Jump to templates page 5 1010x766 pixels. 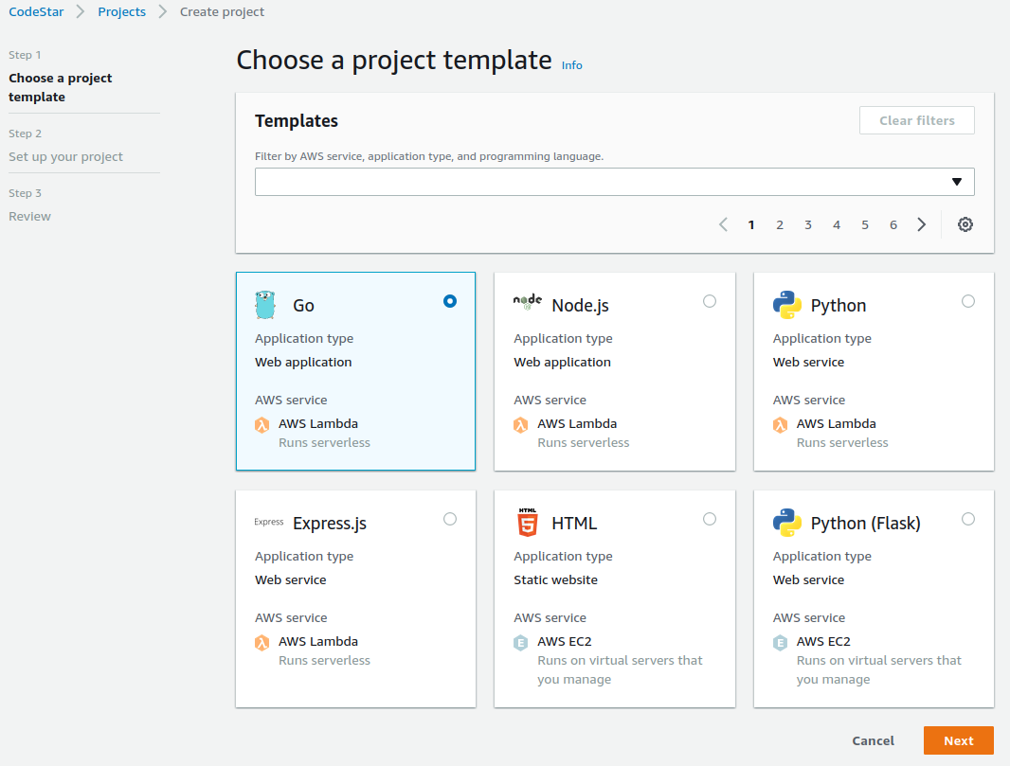click(x=865, y=224)
